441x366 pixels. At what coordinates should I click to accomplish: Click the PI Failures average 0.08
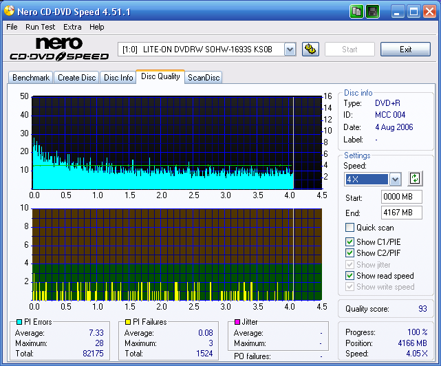tap(206, 333)
